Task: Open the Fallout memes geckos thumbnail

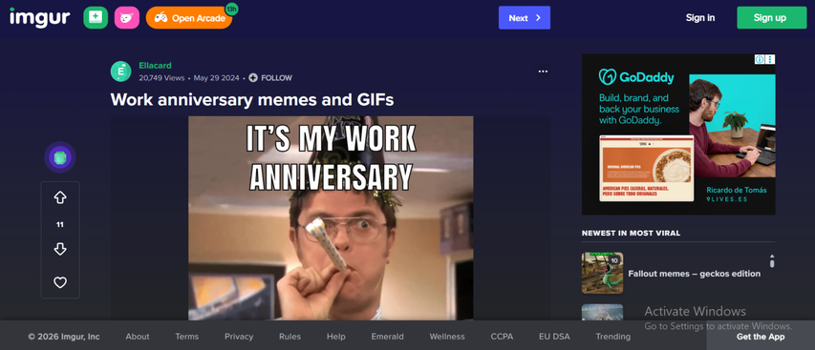Action: pos(603,274)
